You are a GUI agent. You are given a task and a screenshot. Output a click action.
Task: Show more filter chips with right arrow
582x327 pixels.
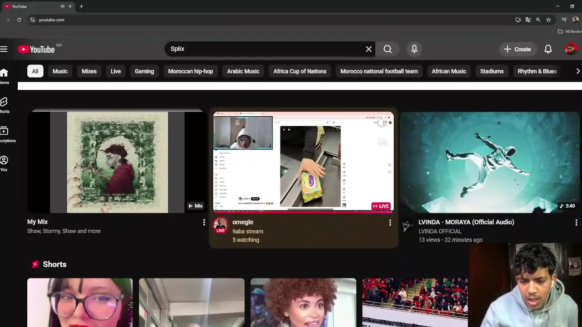577,71
